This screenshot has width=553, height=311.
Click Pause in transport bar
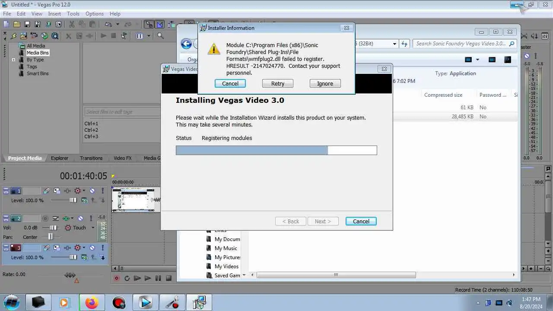[x=158, y=279]
